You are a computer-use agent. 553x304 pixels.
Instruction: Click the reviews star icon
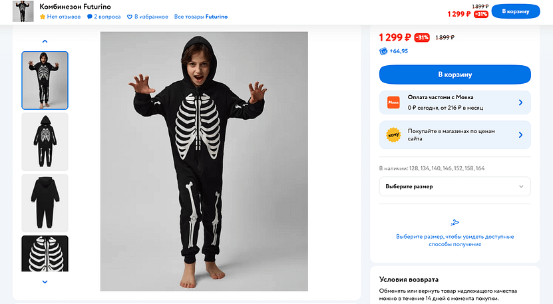[x=43, y=17]
